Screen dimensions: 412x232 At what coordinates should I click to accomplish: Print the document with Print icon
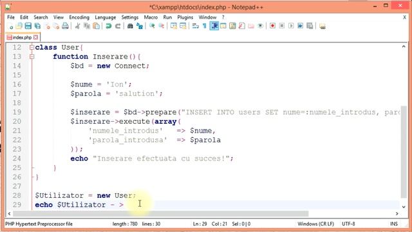coord(65,26)
